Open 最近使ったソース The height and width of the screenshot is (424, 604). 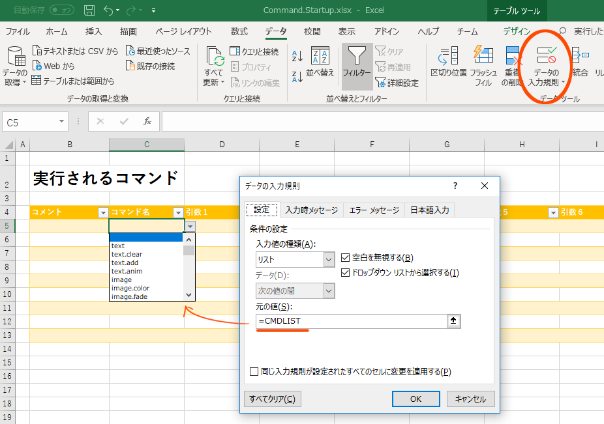[x=158, y=51]
